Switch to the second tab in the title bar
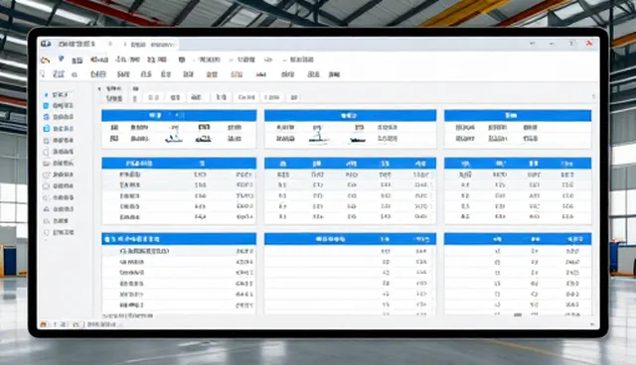The height and width of the screenshot is (365, 636). 151,44
